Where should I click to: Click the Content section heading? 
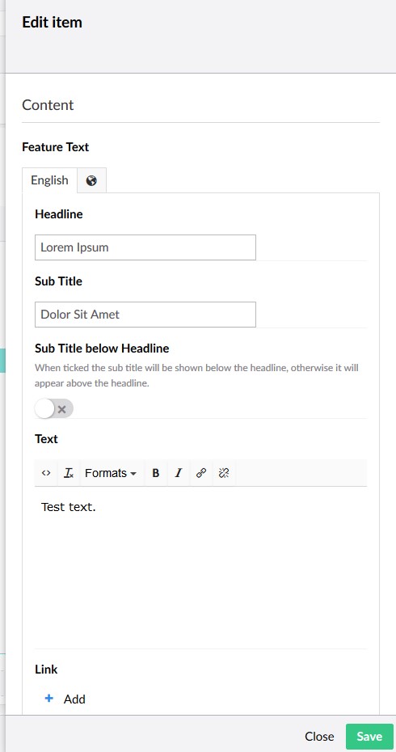tap(48, 105)
